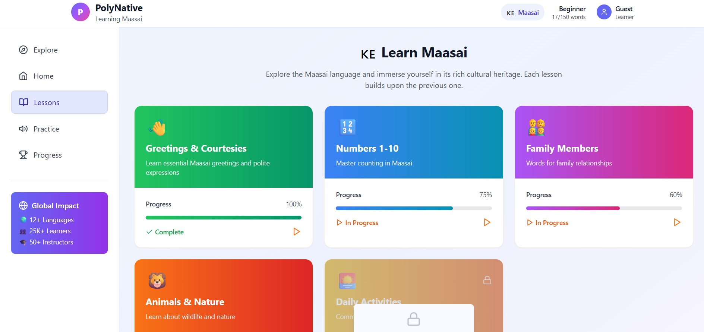Image resolution: width=704 pixels, height=332 pixels.
Task: Click the 75% progress value
Action: pos(486,195)
